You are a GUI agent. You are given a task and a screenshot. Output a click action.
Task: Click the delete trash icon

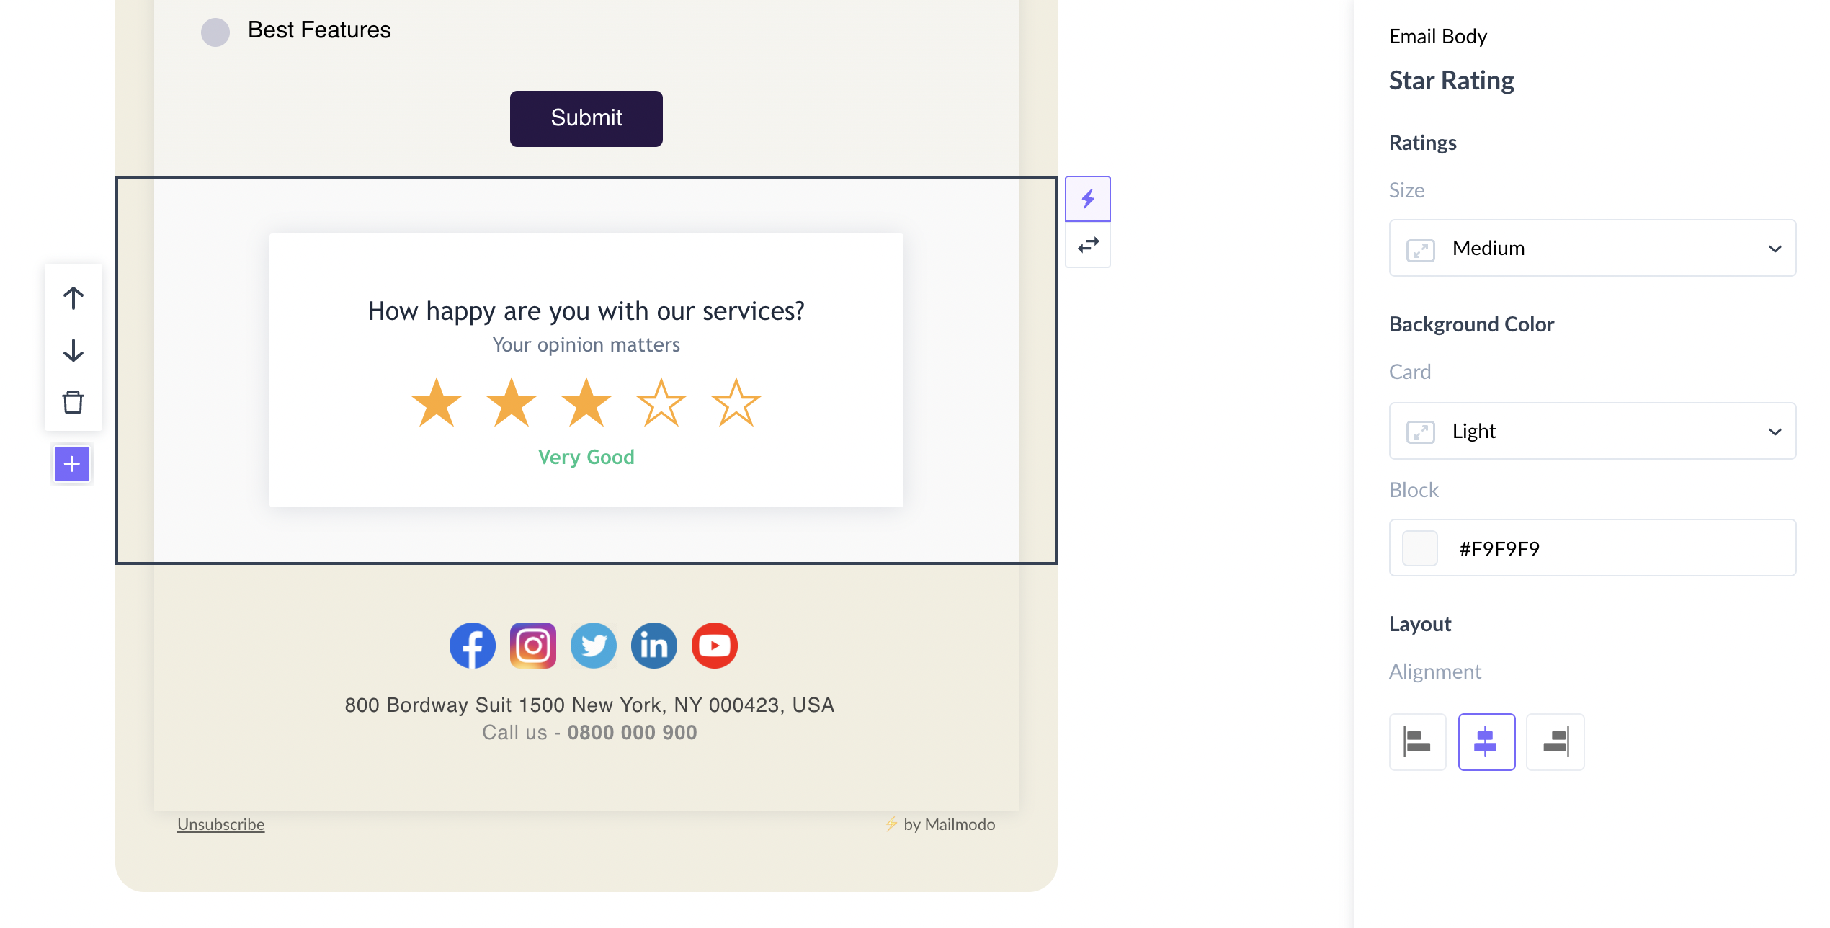[x=73, y=401]
